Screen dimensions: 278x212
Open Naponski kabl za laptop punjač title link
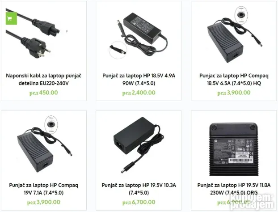click(x=44, y=79)
